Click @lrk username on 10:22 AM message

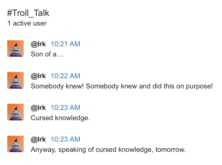(x=38, y=76)
